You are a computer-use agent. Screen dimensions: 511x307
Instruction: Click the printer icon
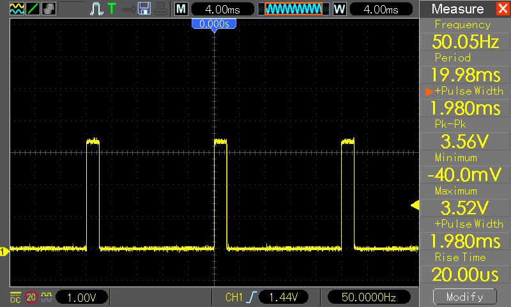point(161,9)
